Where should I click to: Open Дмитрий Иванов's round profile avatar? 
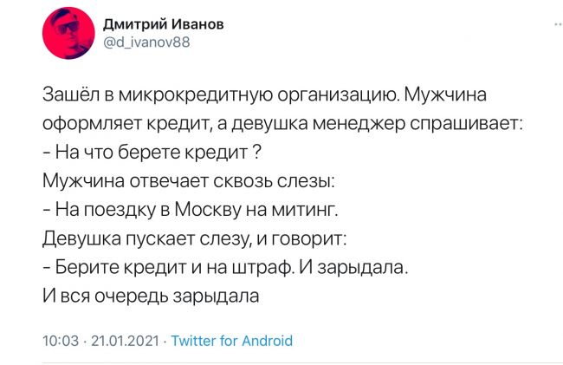point(68,33)
